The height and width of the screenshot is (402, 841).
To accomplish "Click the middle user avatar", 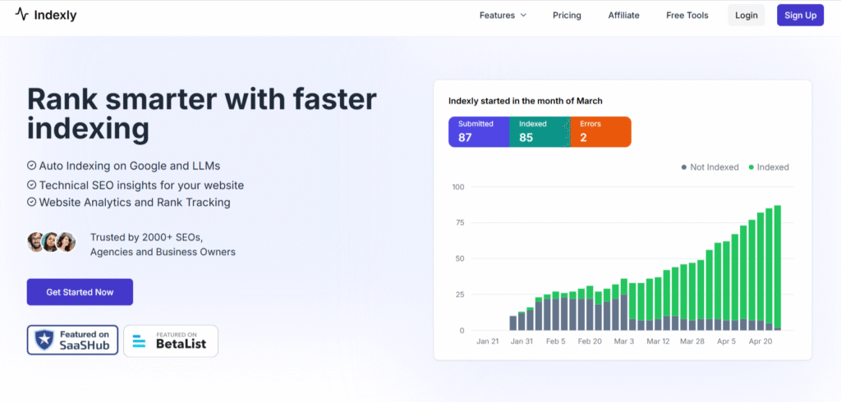I will coord(50,242).
